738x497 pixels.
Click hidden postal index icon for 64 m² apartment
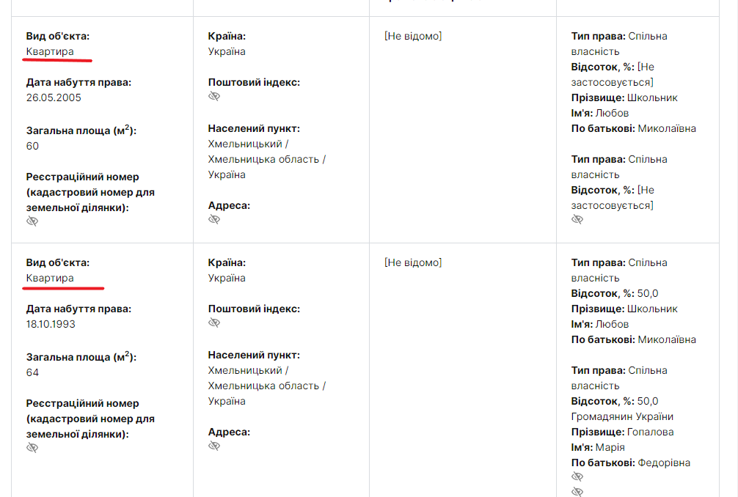click(x=214, y=323)
